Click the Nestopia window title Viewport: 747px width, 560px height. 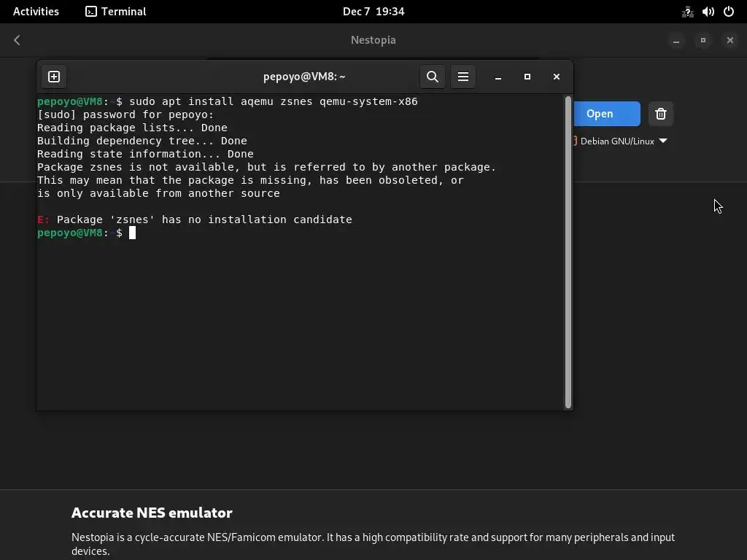click(x=373, y=40)
